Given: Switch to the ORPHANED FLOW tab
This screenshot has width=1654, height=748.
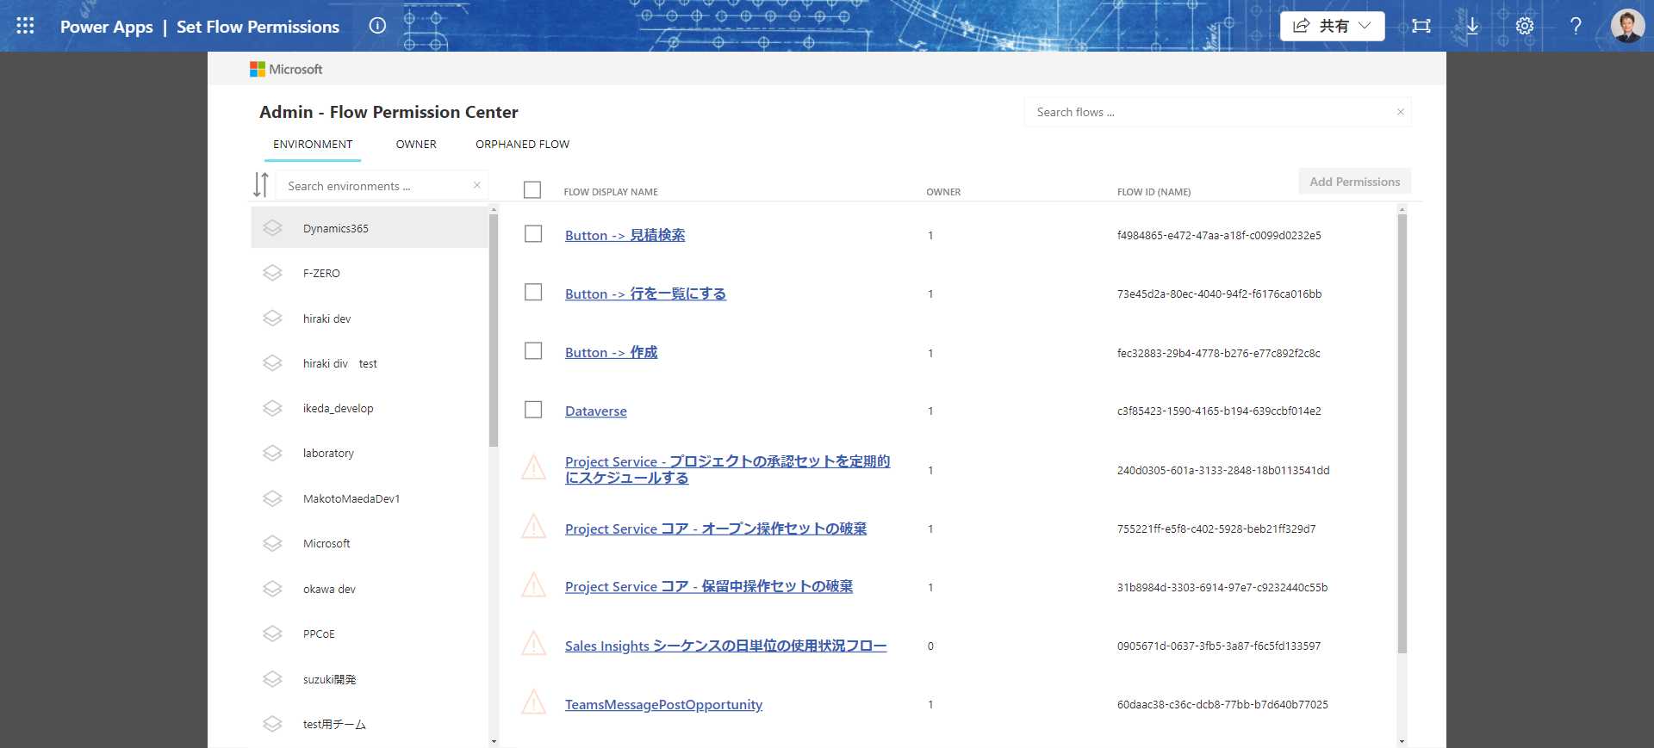Looking at the screenshot, I should click(522, 145).
